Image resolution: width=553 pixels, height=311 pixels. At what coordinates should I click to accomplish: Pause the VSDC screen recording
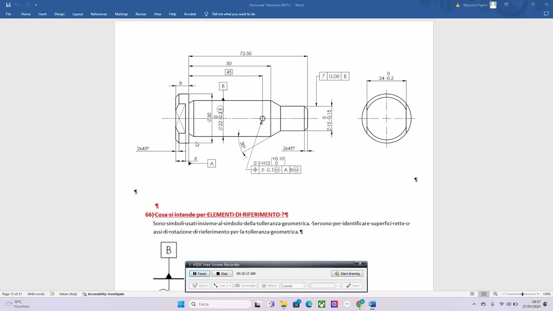(x=200, y=273)
